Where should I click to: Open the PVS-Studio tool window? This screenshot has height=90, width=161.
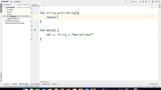click(x=24, y=84)
